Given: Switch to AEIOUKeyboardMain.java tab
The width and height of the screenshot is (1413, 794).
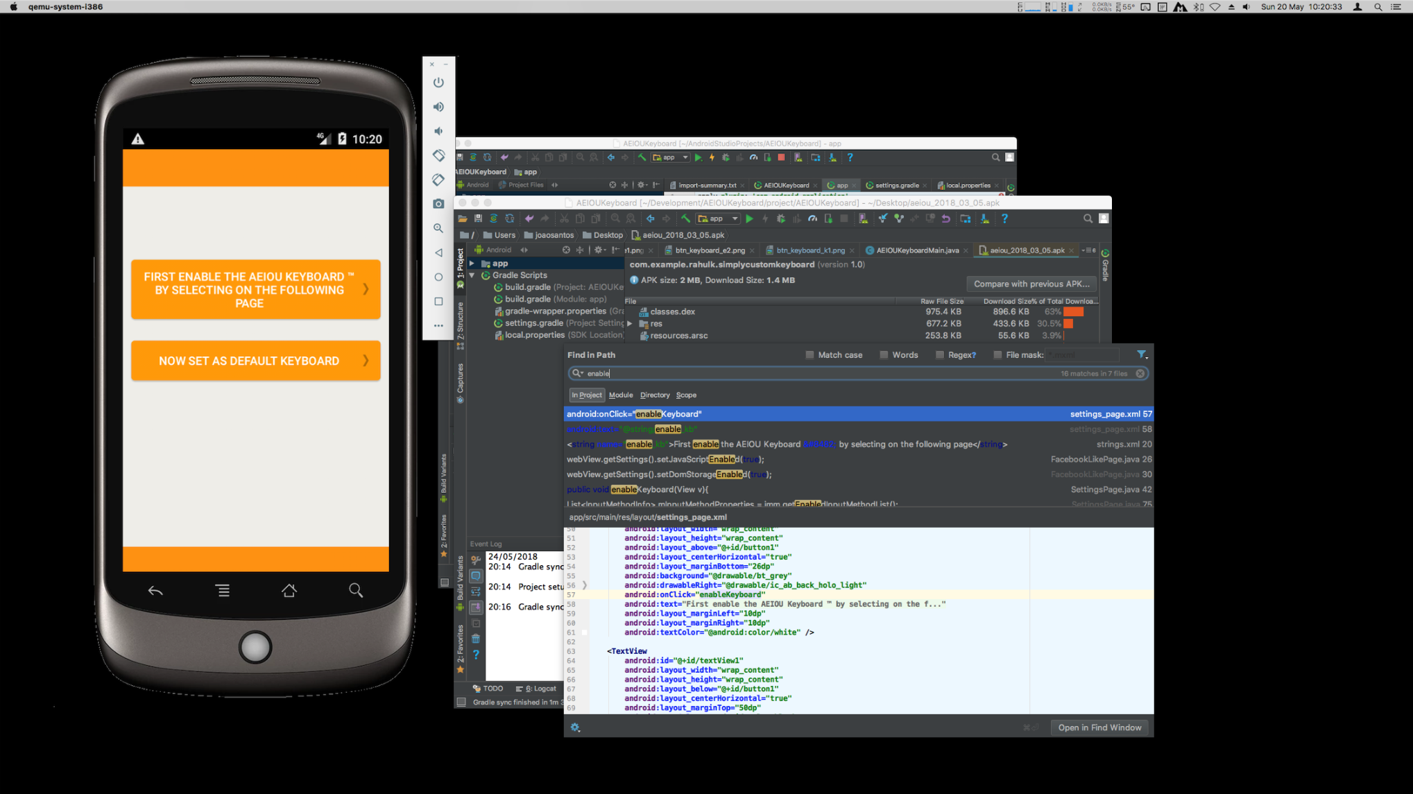Looking at the screenshot, I should pyautogui.click(x=916, y=250).
